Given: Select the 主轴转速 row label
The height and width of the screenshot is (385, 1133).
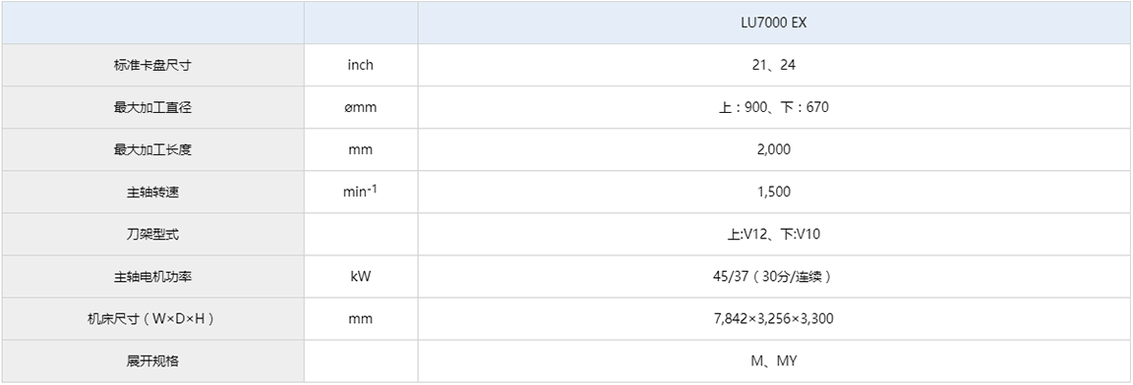Looking at the screenshot, I should (x=151, y=192).
